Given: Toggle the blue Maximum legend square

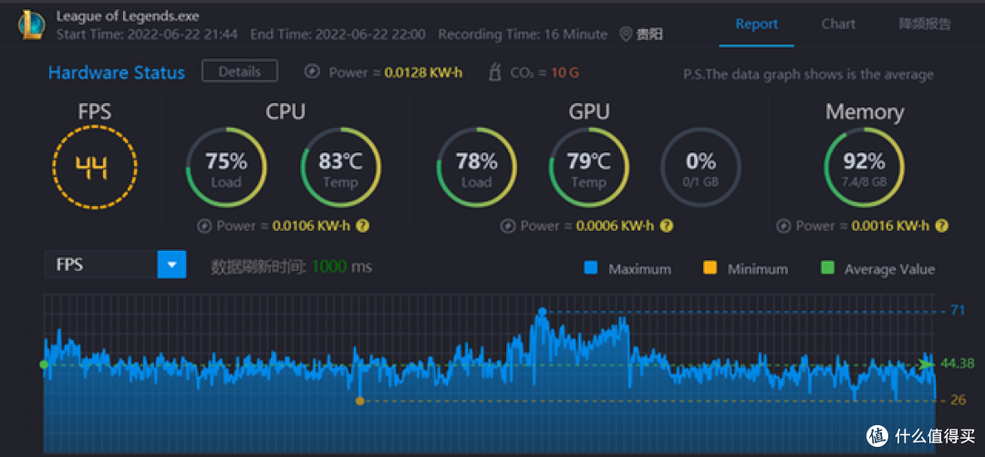Looking at the screenshot, I should (x=590, y=268).
